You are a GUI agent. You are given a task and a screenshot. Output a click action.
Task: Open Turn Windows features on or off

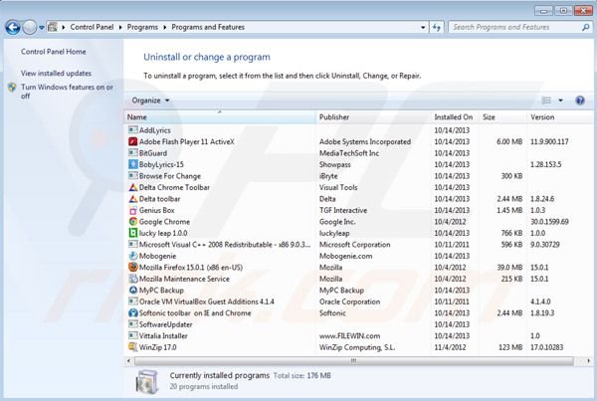click(67, 92)
